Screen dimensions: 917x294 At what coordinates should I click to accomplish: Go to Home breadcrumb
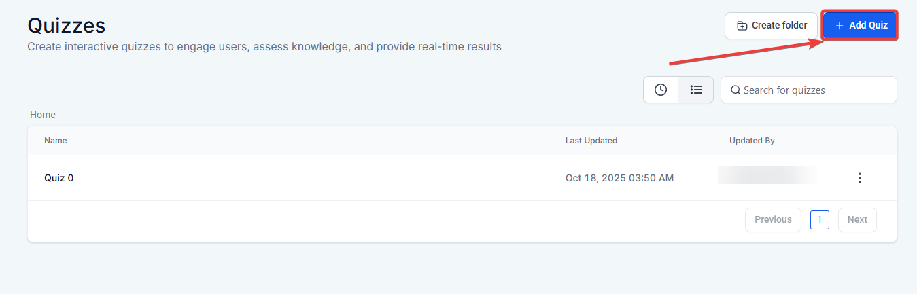(43, 115)
